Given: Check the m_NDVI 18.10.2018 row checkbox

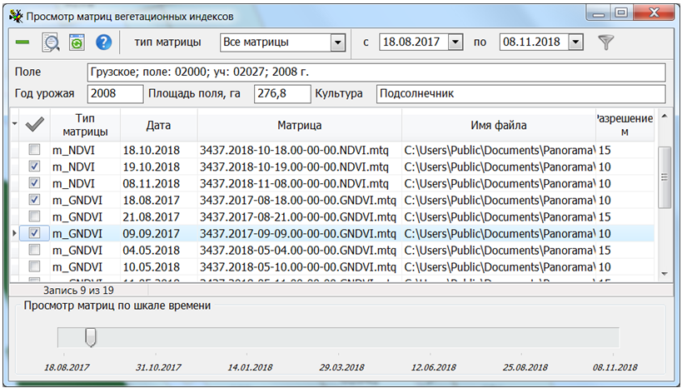Looking at the screenshot, I should coord(34,150).
